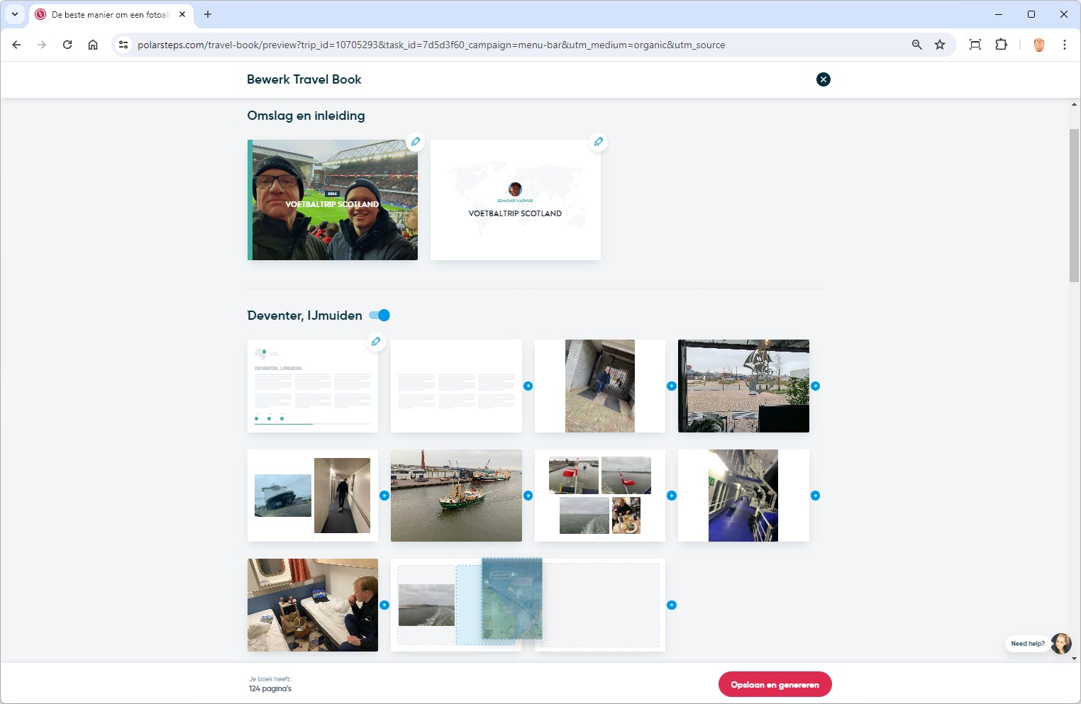
Task: Open the Voetbaltrip Scotland cover thumbnail
Action: pyautogui.click(x=333, y=200)
